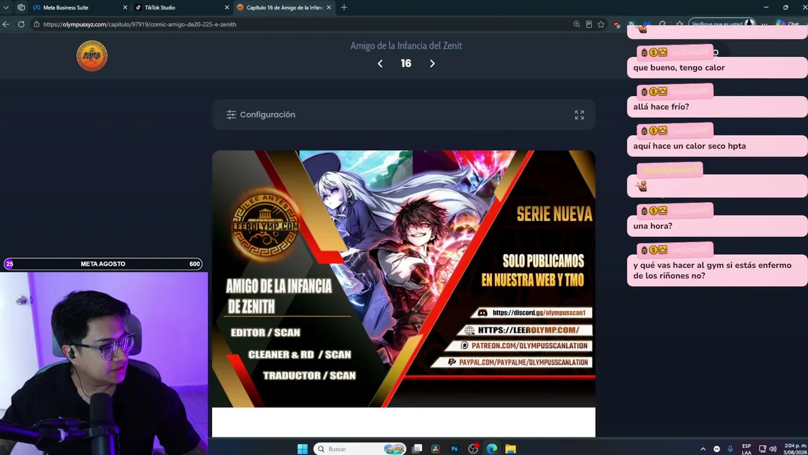View site security info lock icon
808x455 pixels.
pyautogui.click(x=37, y=24)
